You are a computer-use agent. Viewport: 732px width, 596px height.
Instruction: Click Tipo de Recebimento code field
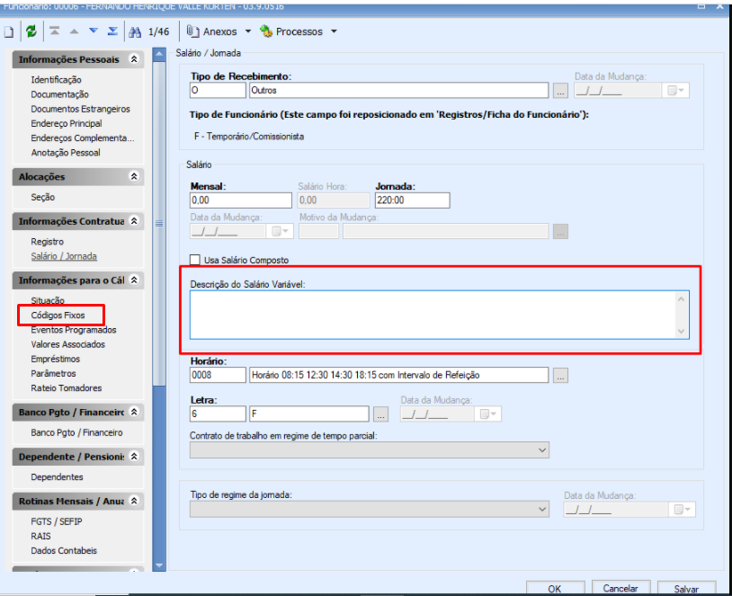point(218,91)
